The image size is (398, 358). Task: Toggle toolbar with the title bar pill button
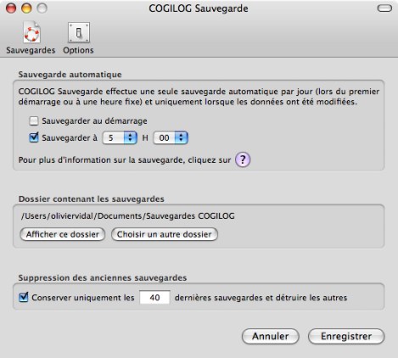tap(384, 8)
